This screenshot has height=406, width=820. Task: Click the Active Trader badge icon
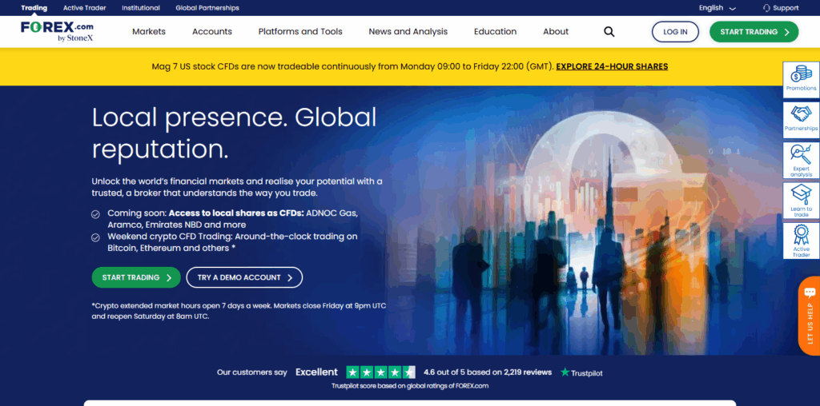(x=801, y=241)
